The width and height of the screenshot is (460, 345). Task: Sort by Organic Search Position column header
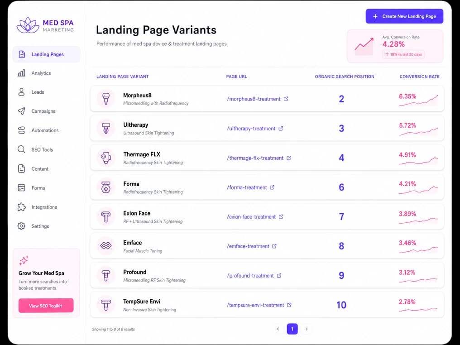pyautogui.click(x=345, y=77)
